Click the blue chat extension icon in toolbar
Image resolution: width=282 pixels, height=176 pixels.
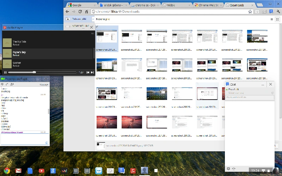tap(271, 12)
